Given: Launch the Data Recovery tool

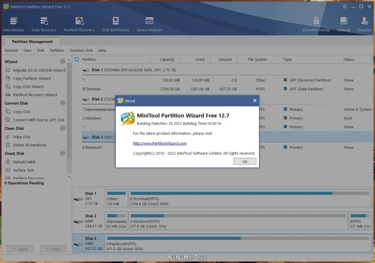Looking at the screenshot, I should 44,25.
